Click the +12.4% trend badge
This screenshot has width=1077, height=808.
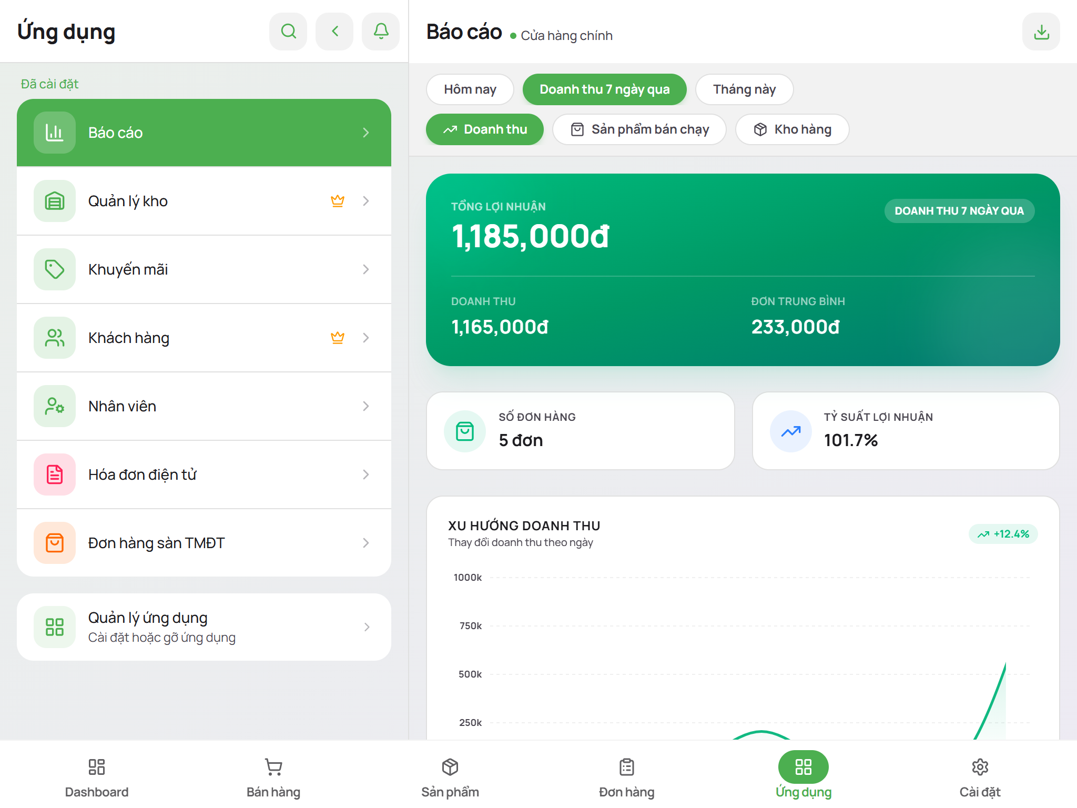point(1003,534)
